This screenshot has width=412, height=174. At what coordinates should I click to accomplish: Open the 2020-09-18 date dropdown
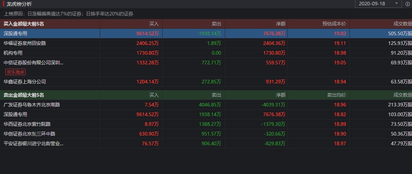[378, 4]
